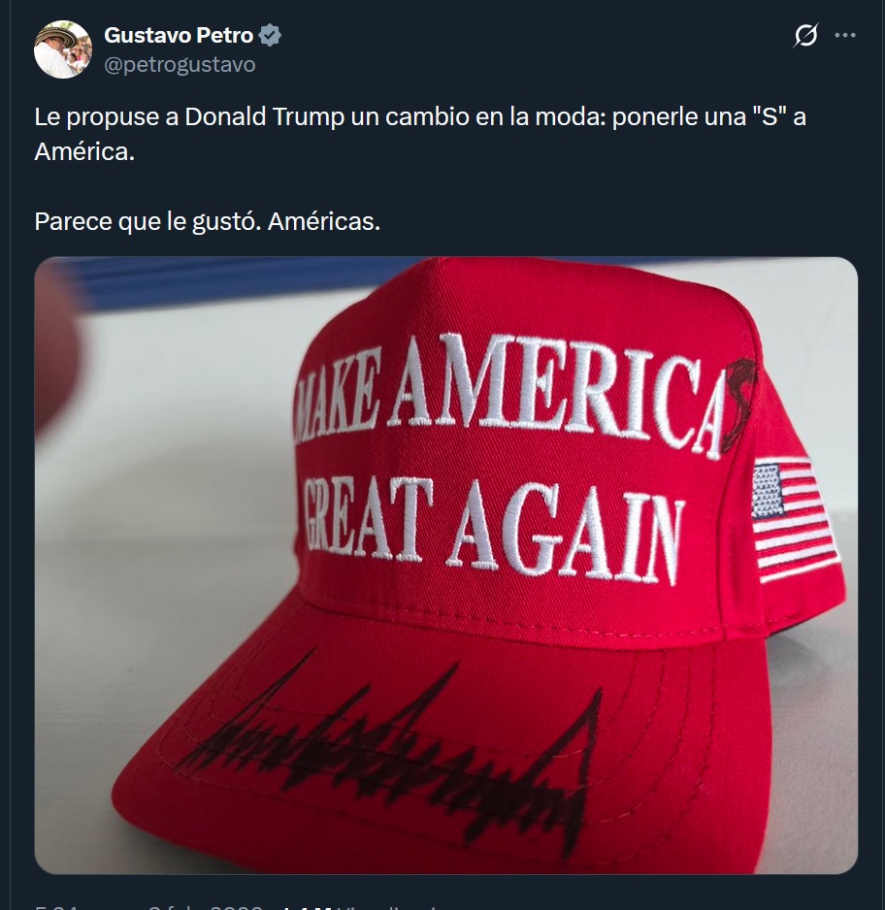Click the word 'América.' in the tweet
This screenshot has width=885, height=910.
(x=84, y=151)
